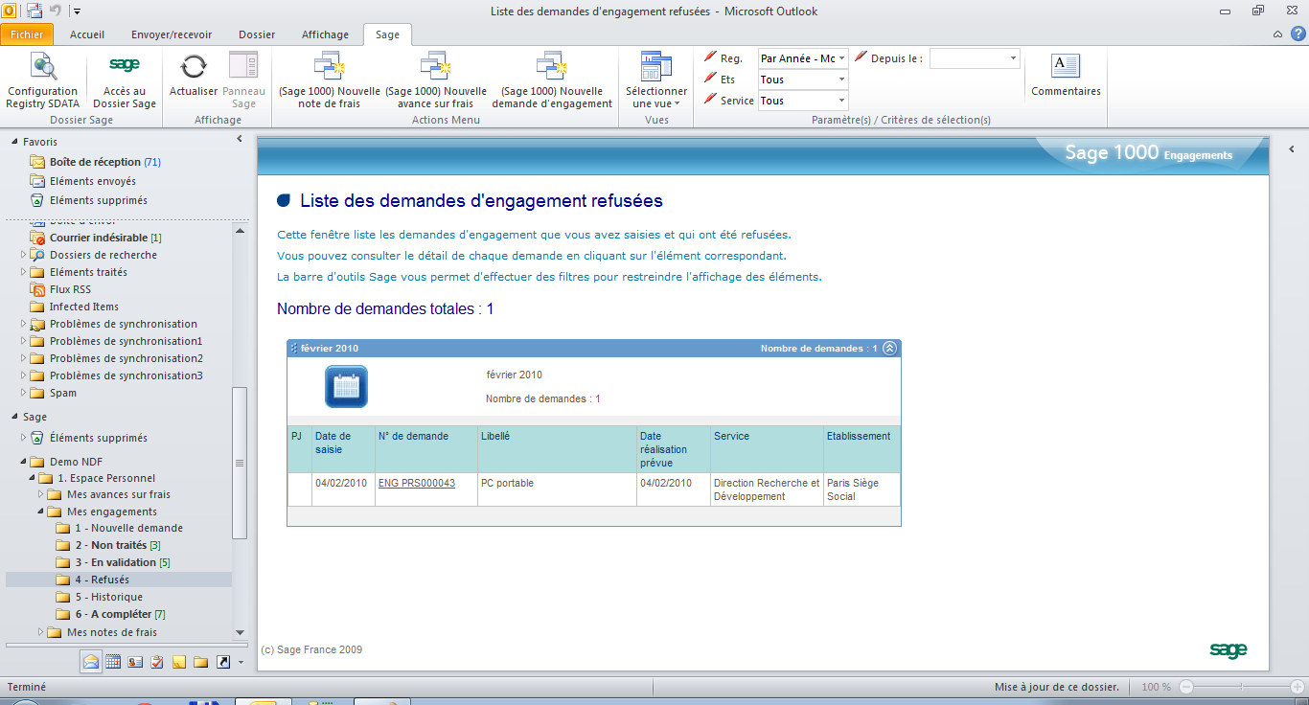1309x705 pixels.
Task: Switch to the Envoyer/recevoir tab
Action: pyautogui.click(x=172, y=34)
